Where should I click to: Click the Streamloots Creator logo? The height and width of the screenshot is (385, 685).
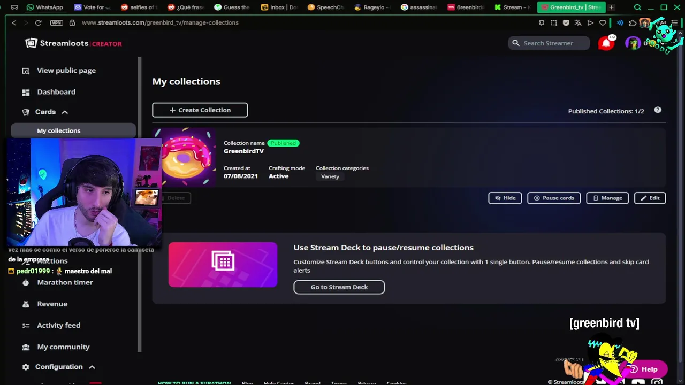coord(74,43)
